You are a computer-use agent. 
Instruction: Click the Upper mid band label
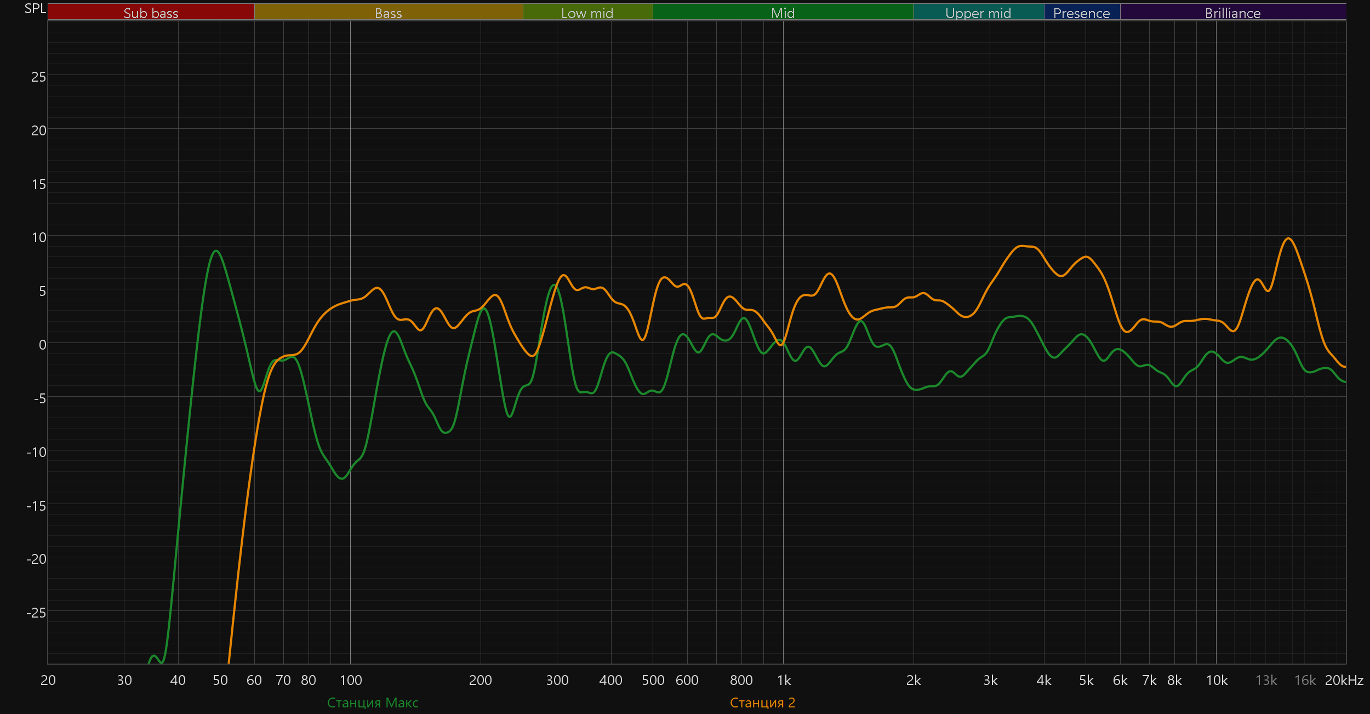coord(978,13)
